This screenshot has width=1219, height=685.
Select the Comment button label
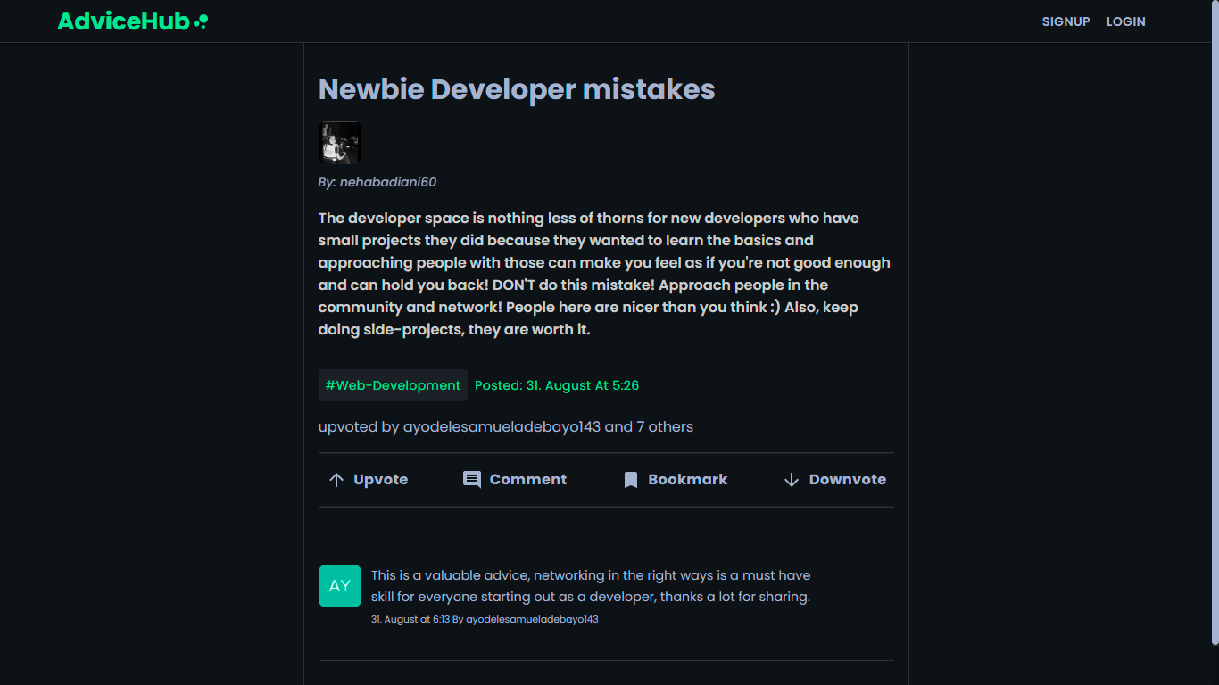coord(528,480)
